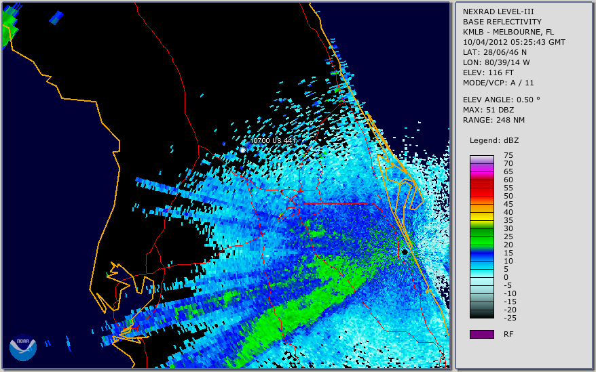Select the 'BASE REFLECTIVITY' text
The height and width of the screenshot is (372, 596).
[x=502, y=22]
